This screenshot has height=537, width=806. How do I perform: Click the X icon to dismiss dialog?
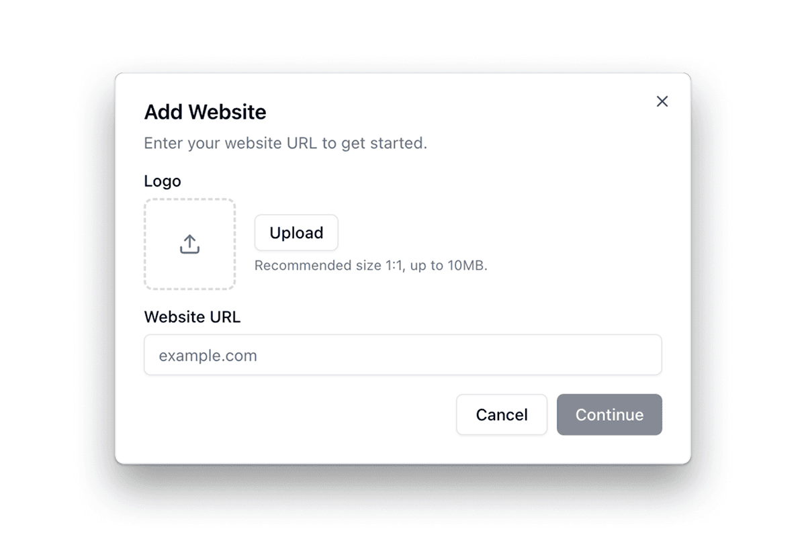(662, 101)
